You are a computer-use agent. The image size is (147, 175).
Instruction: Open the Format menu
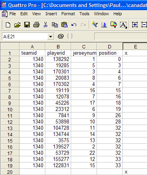pyautogui.click(x=68, y=14)
